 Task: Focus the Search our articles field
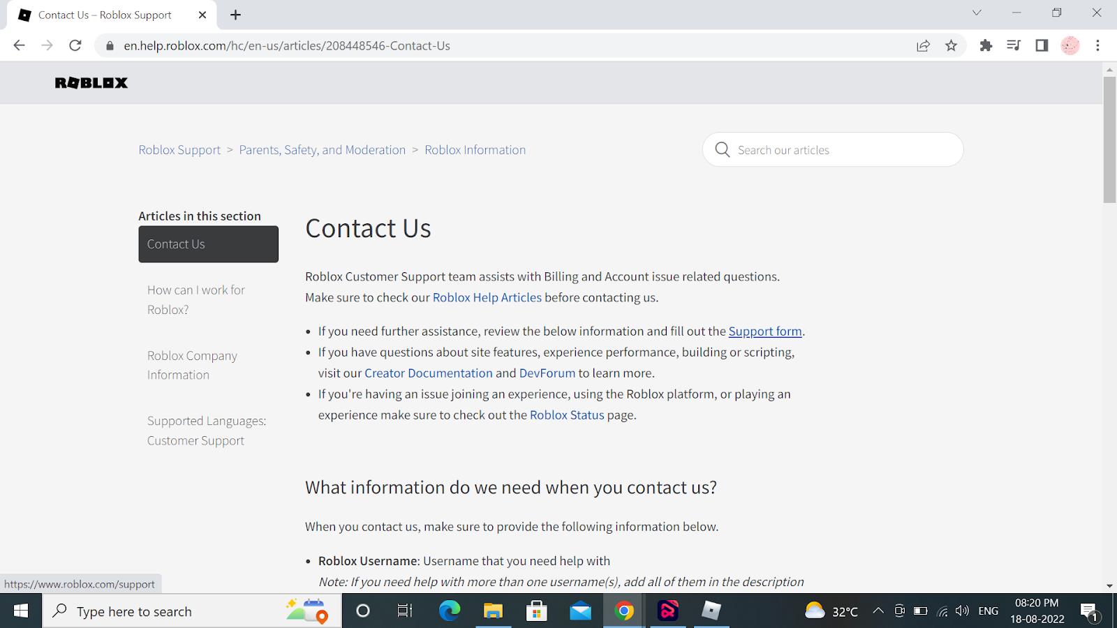pos(833,149)
